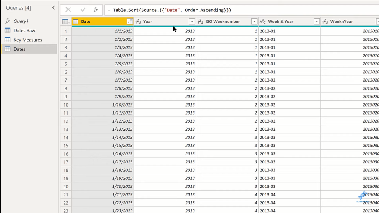Select the WeeknYear column header
379x213 pixels.
tap(350, 21)
